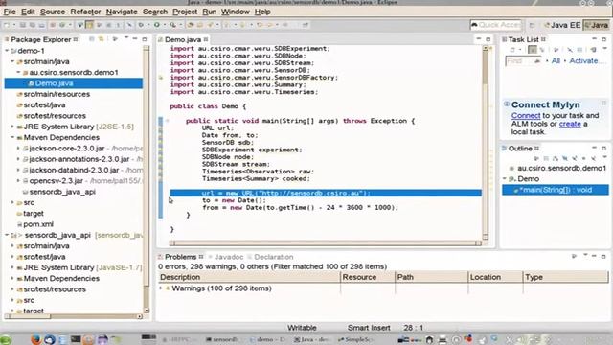Click the highlighted URL code line

pos(326,194)
